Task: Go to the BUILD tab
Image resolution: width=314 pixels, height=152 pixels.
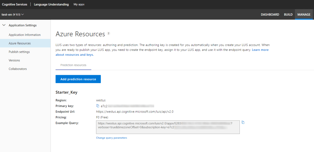Action: click(x=288, y=14)
